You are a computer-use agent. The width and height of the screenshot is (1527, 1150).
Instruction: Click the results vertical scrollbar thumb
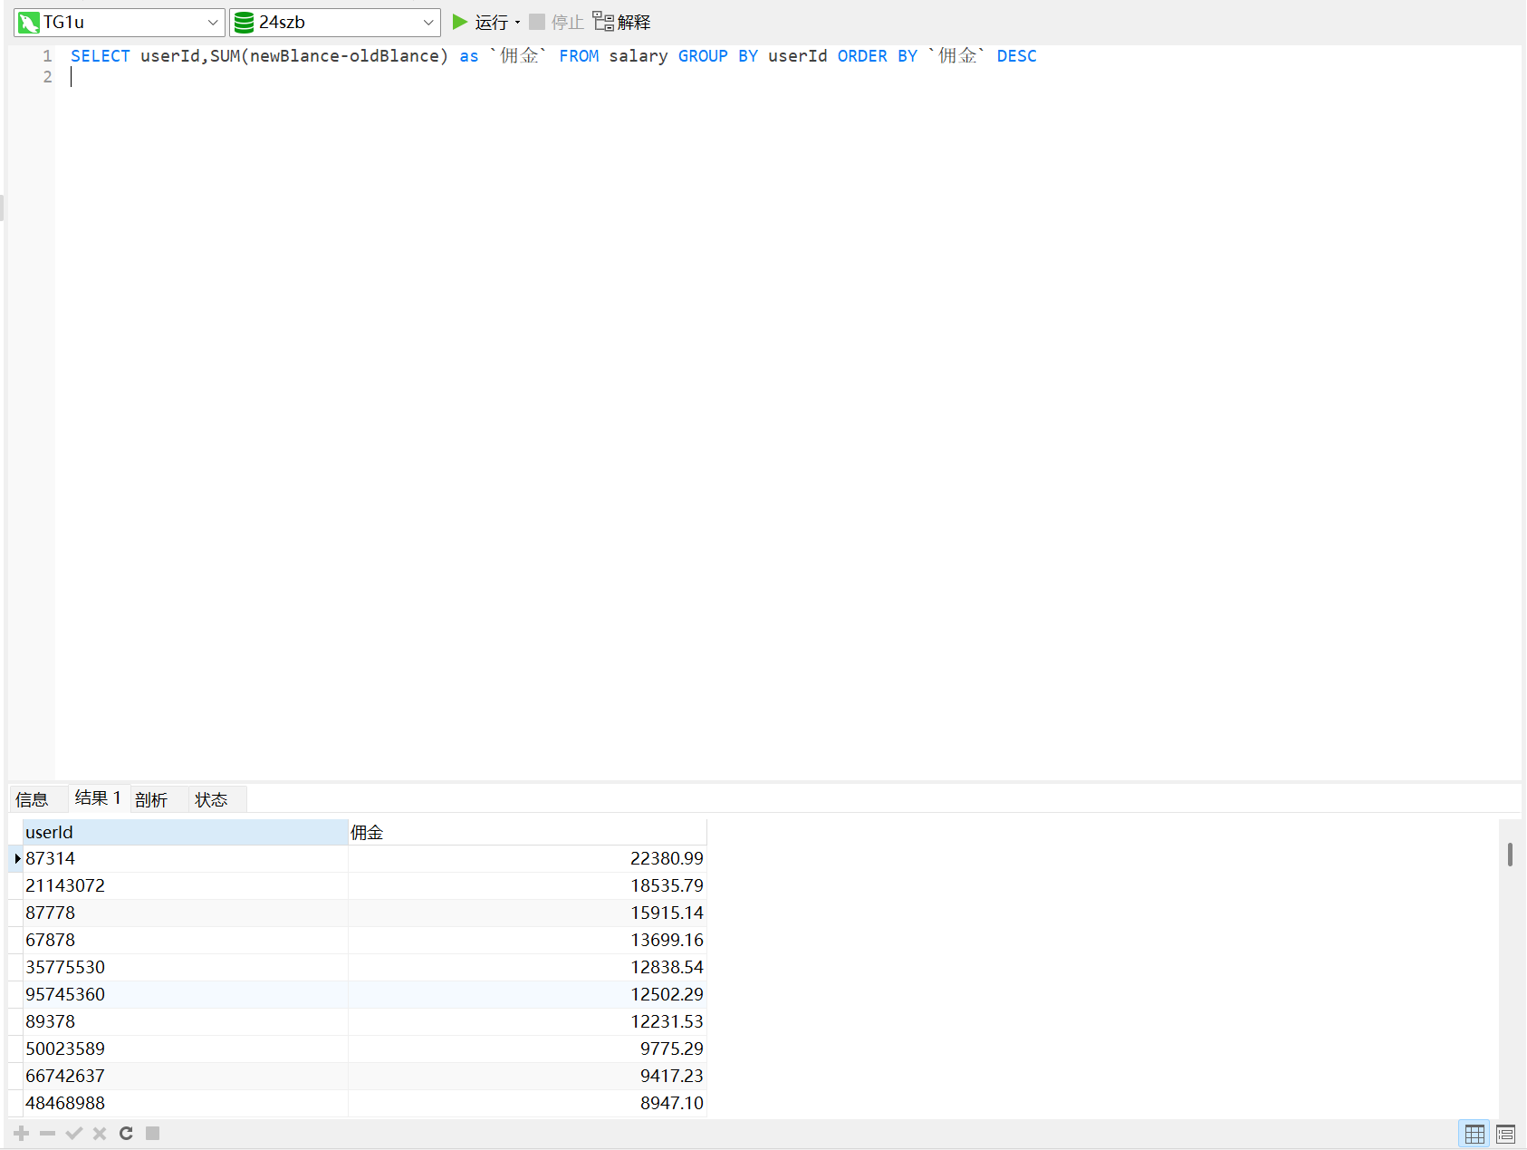tap(1510, 854)
